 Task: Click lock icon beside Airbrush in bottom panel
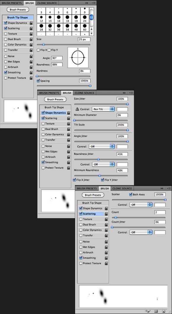[x=106, y=252]
